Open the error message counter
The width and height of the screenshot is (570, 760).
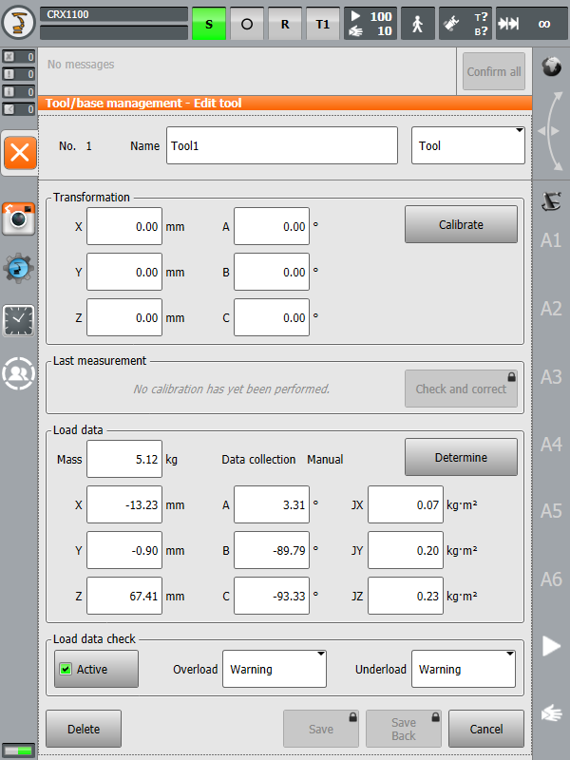(19, 57)
